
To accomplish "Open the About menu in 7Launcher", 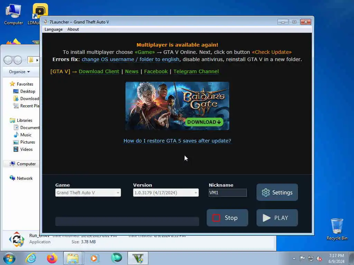I will click(x=73, y=29).
